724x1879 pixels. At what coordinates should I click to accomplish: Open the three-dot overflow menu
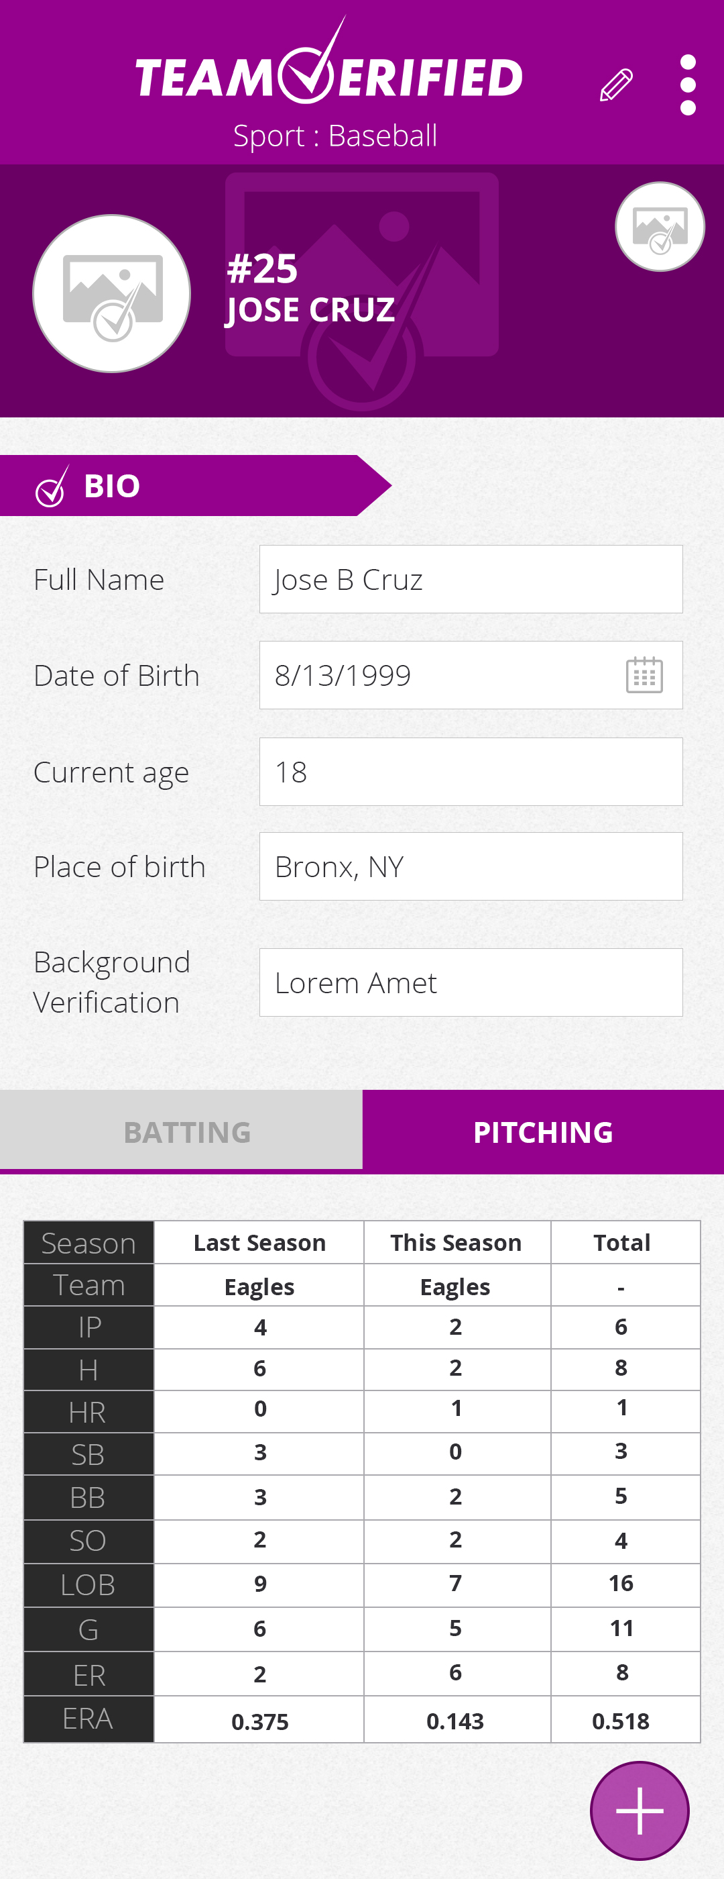[688, 85]
